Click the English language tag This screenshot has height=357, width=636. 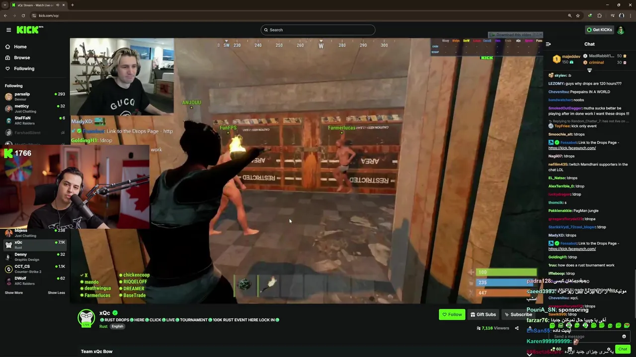[x=117, y=326]
